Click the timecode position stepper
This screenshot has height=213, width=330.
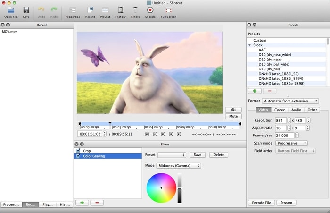105,134
